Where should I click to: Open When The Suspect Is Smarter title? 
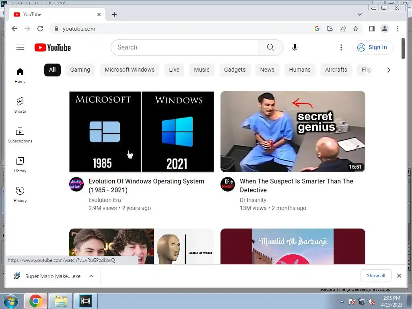297,185
